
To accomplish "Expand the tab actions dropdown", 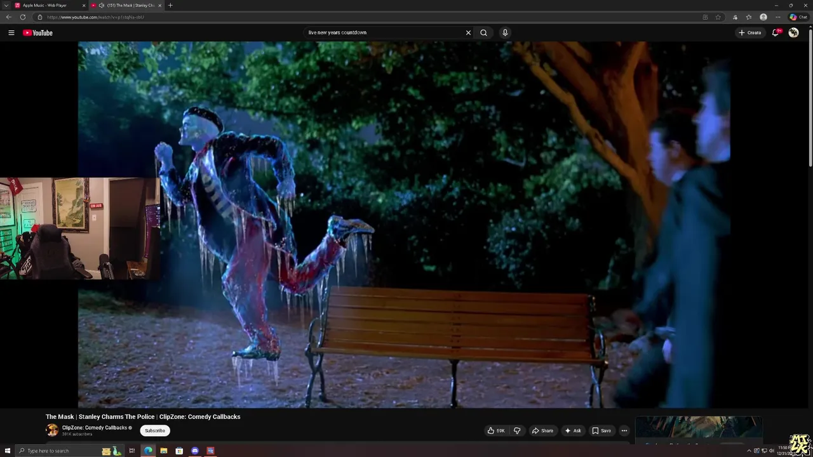I will [x=6, y=5].
